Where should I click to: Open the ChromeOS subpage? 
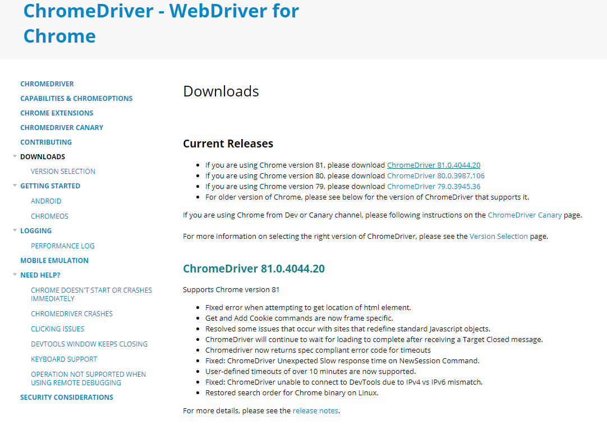pyautogui.click(x=49, y=216)
